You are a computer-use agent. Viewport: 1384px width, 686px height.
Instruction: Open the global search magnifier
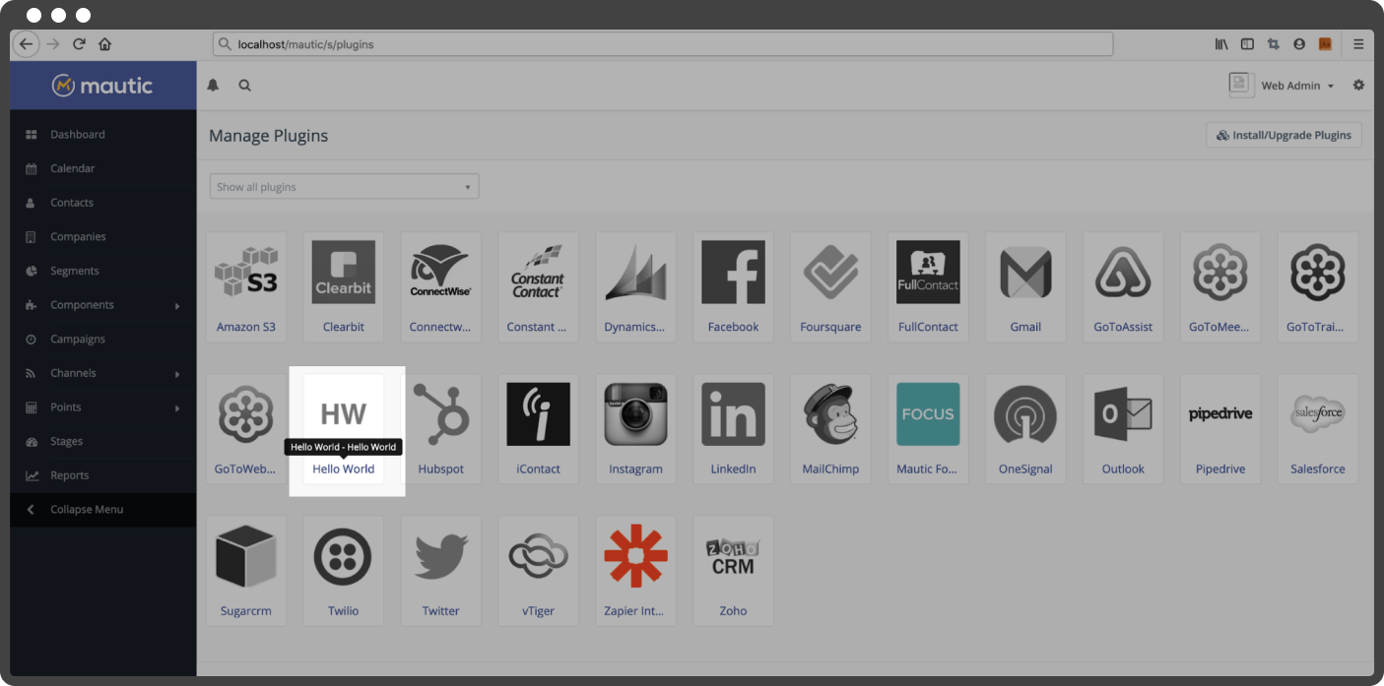[244, 86]
